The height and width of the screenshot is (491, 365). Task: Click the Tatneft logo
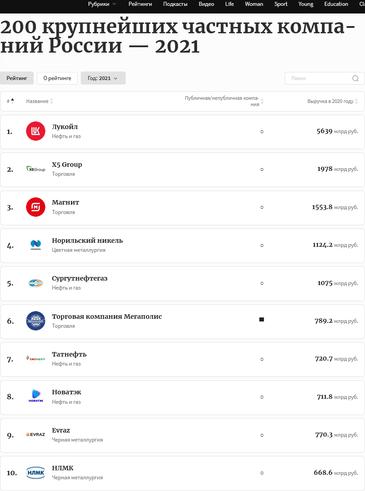click(35, 359)
